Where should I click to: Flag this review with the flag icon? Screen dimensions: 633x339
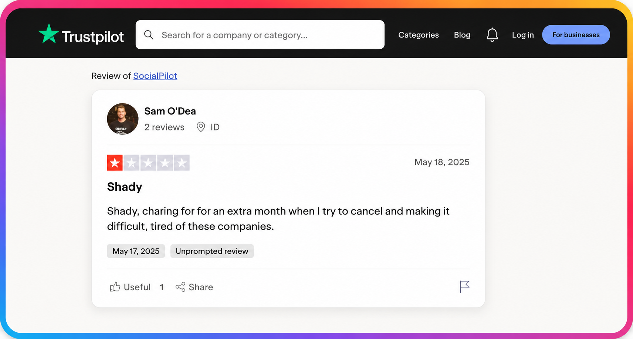[464, 287]
